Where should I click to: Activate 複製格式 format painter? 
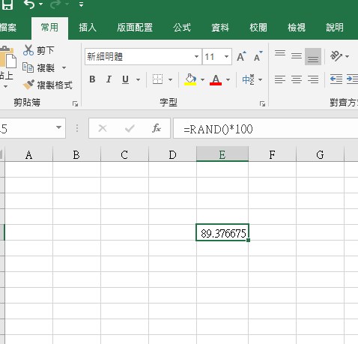point(47,85)
